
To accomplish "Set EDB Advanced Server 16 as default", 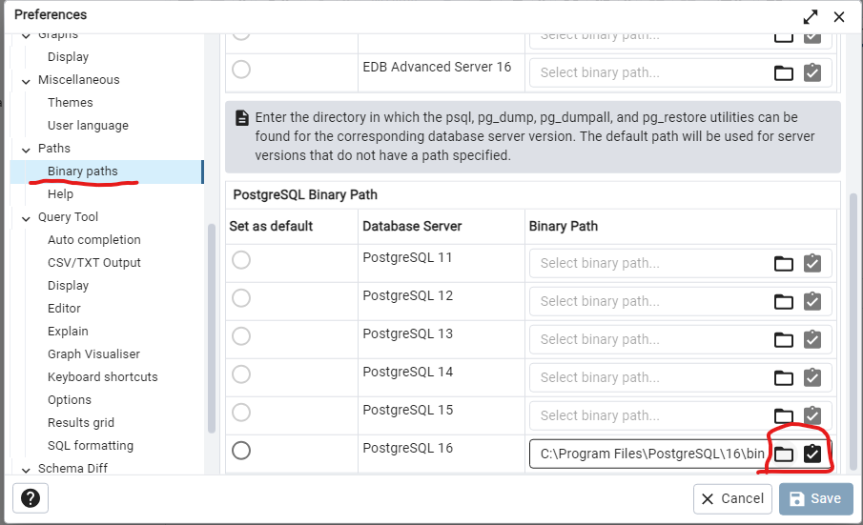I will click(x=241, y=69).
